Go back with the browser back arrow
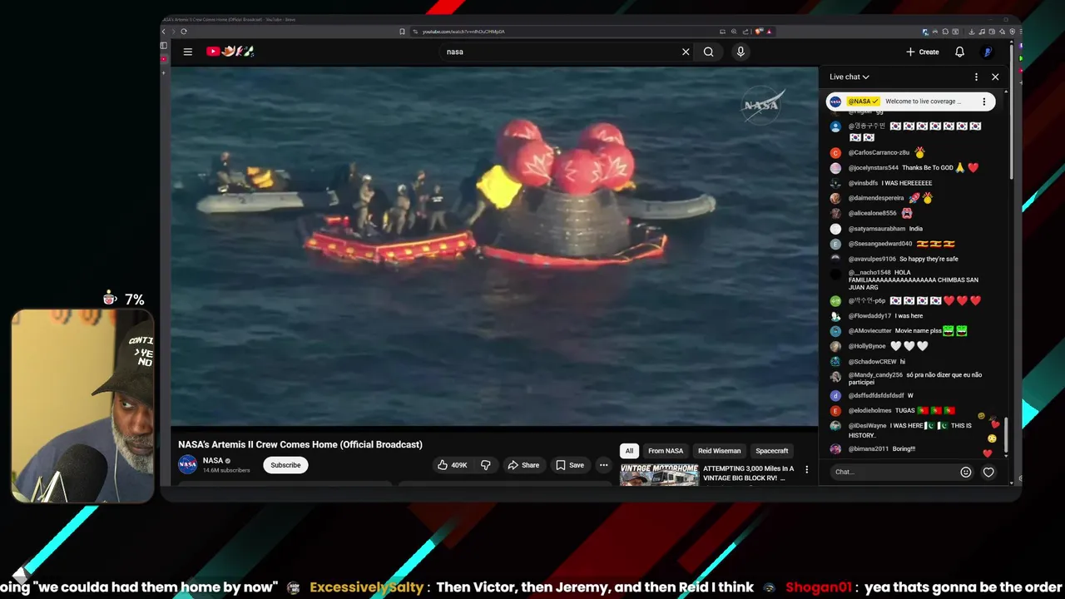This screenshot has width=1065, height=599. coord(164,32)
